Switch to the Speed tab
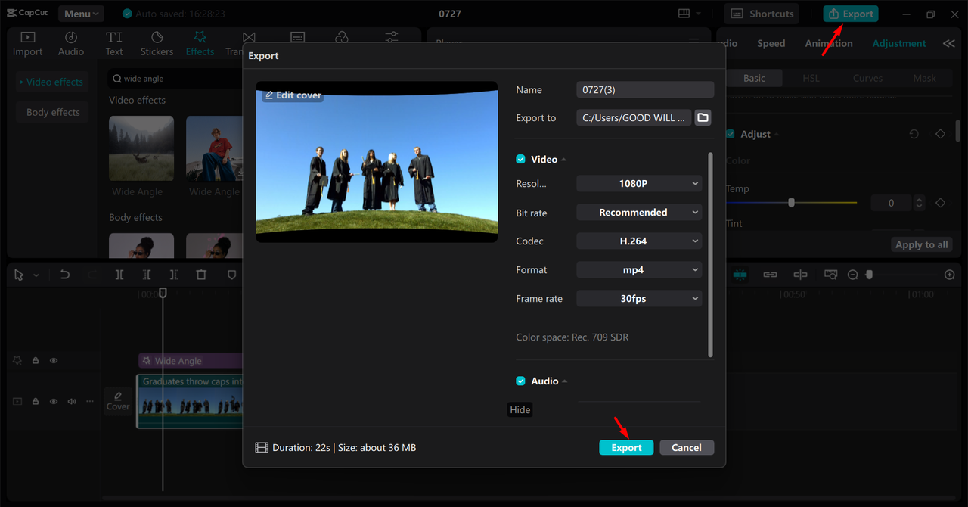The height and width of the screenshot is (507, 968). click(x=771, y=44)
